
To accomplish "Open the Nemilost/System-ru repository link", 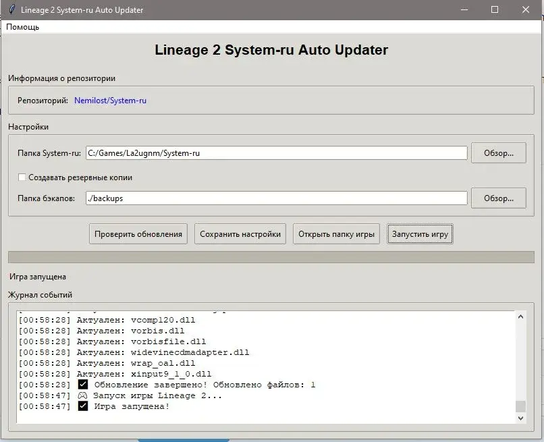I will coord(110,101).
